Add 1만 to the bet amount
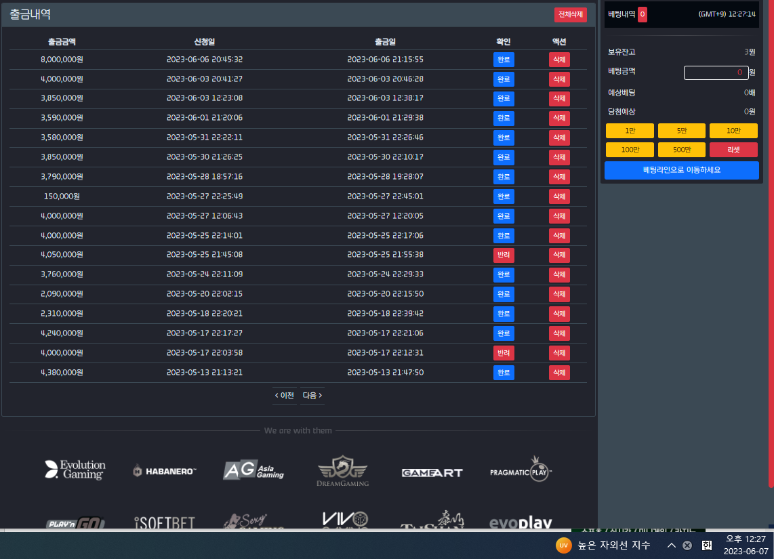The image size is (774, 559). (630, 131)
